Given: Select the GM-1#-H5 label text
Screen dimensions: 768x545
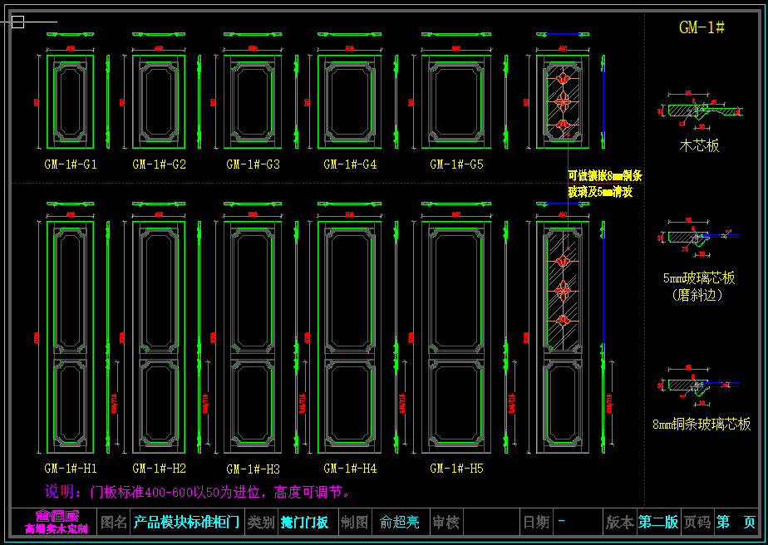Looking at the screenshot, I should (x=456, y=469).
